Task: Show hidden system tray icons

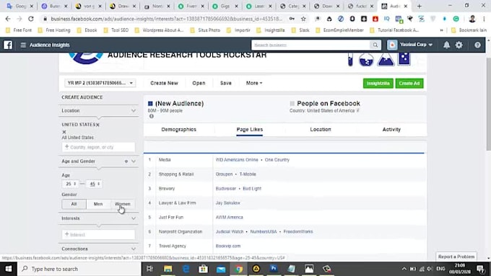Action: (x=404, y=269)
